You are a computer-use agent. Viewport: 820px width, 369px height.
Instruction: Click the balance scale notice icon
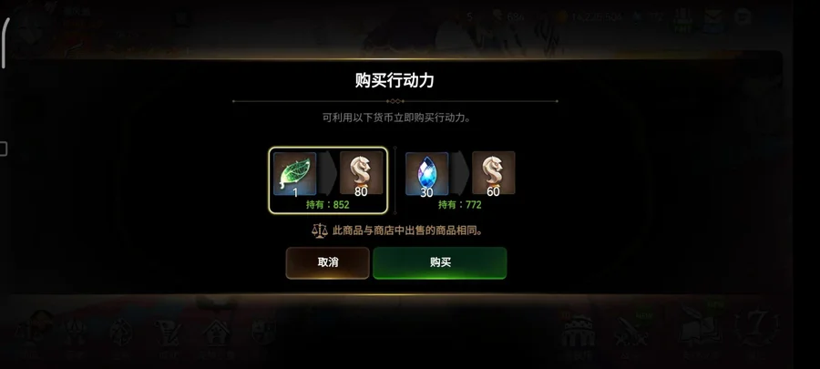320,231
